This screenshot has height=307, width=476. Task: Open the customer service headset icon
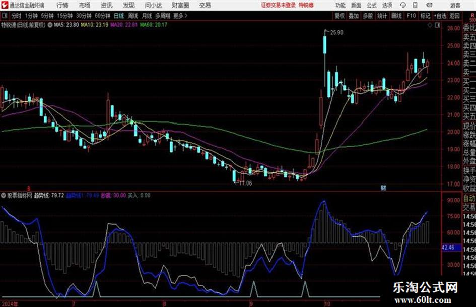[x=403, y=5]
